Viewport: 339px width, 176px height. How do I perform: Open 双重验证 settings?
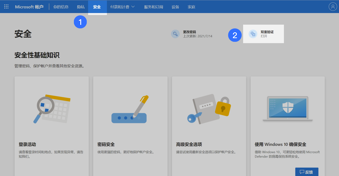(x=267, y=32)
